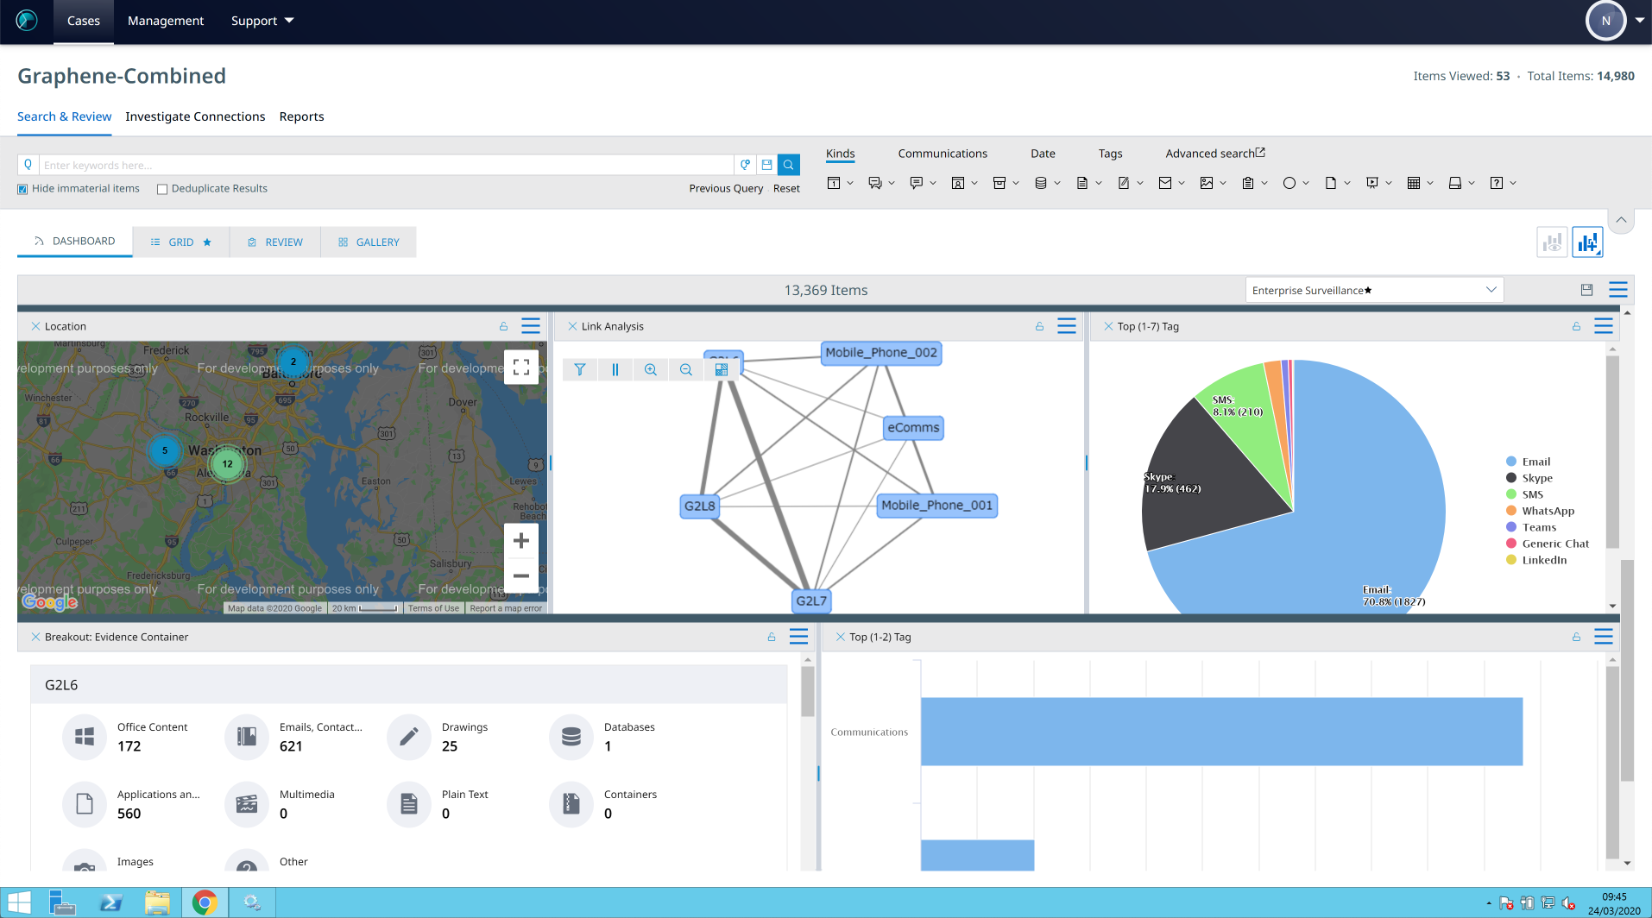Enable Deduplicate Results checkbox

(162, 189)
